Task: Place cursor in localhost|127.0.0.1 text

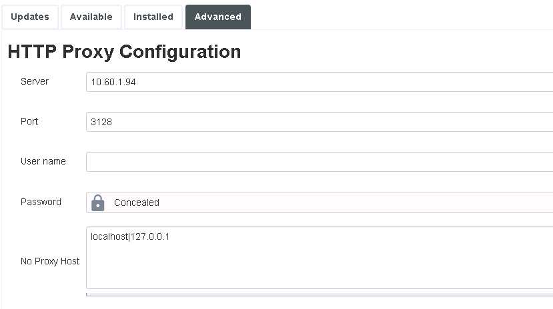Action: pyautogui.click(x=130, y=236)
